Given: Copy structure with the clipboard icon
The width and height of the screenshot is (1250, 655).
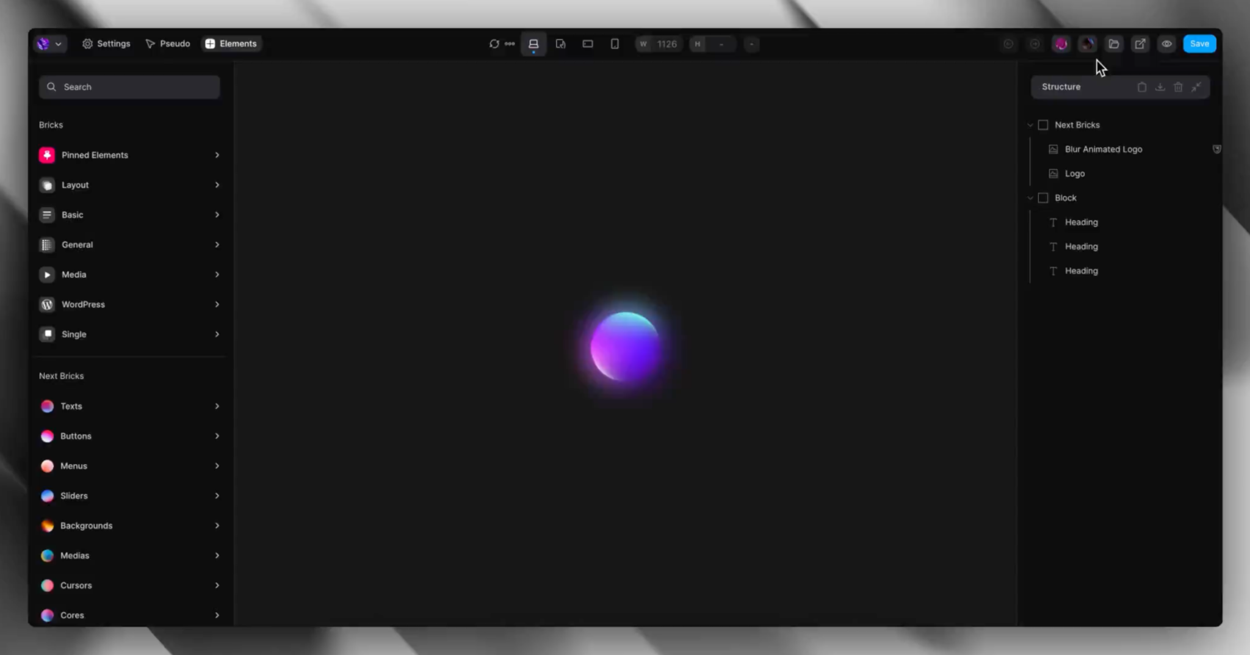Looking at the screenshot, I should [1141, 87].
